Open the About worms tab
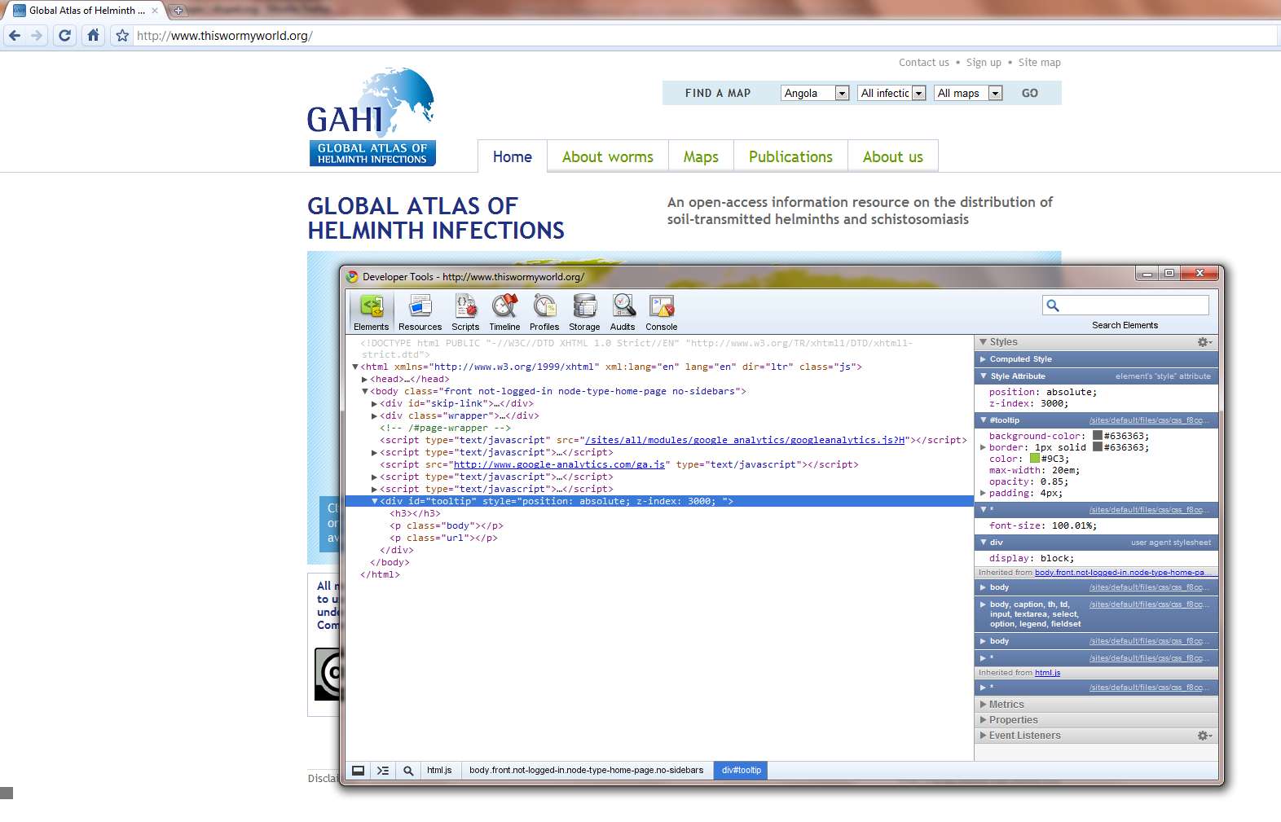Screen dimensions: 1281x822 608,156
